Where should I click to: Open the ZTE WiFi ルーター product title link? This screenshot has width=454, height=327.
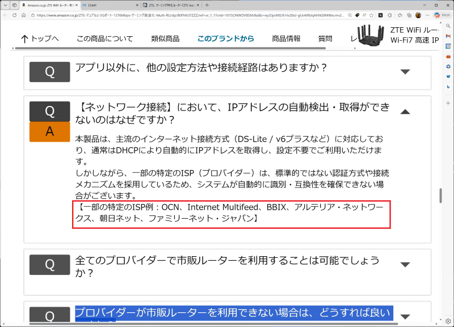tap(414, 35)
